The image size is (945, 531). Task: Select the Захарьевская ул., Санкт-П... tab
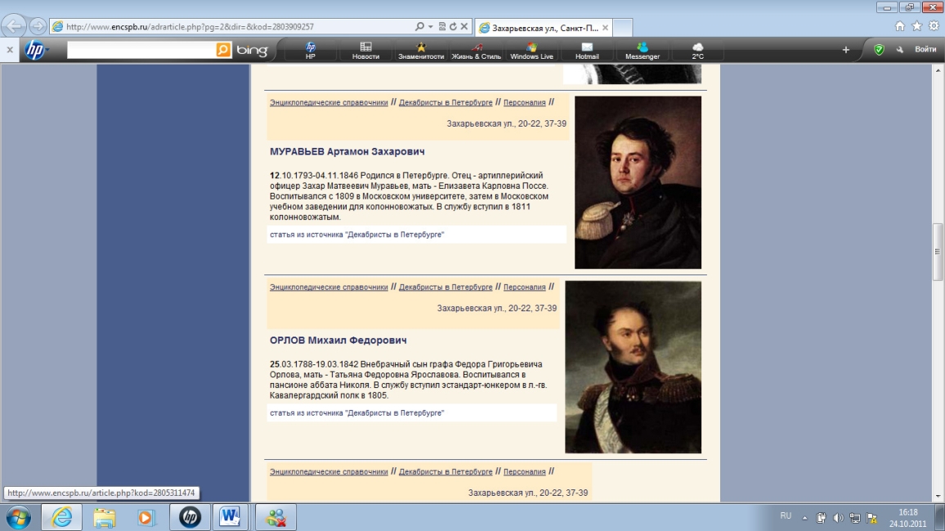[544, 28]
